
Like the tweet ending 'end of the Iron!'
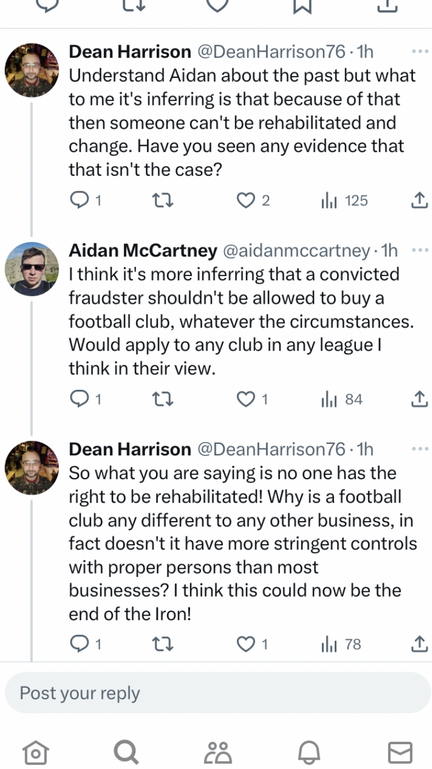[x=246, y=644]
